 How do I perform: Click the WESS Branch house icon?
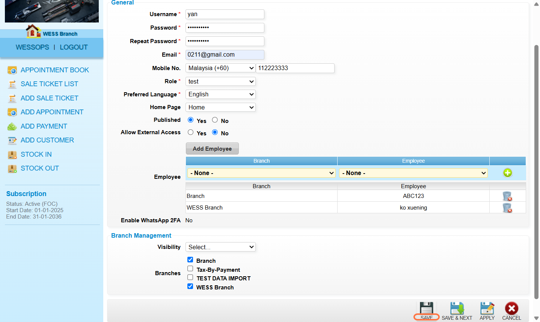[33, 31]
